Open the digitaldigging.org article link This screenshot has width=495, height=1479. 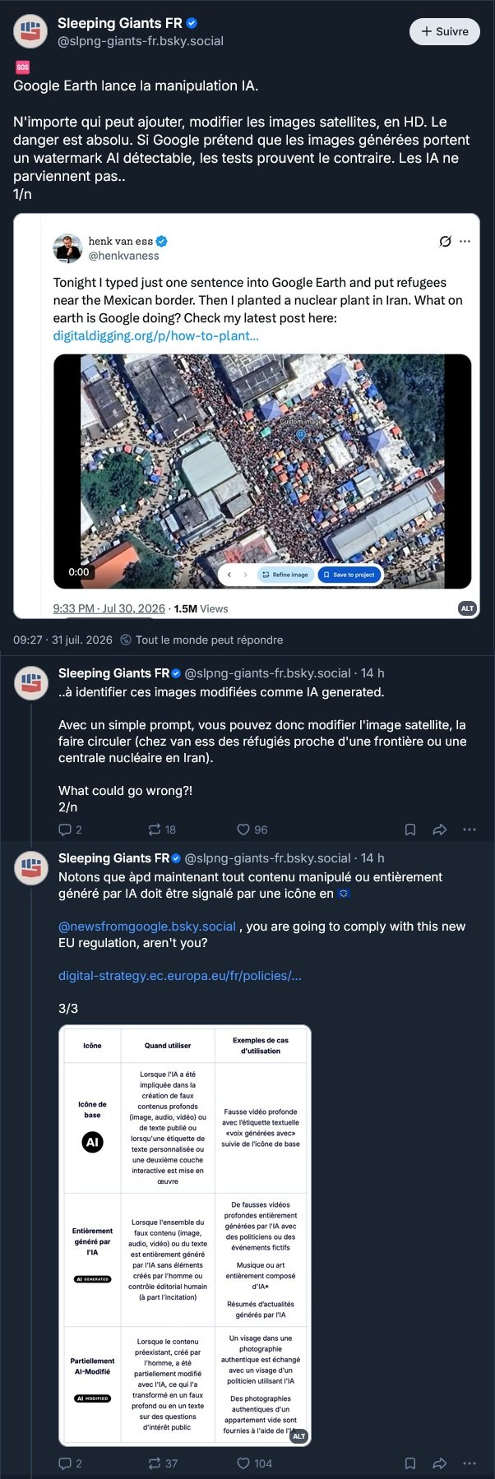point(156,335)
